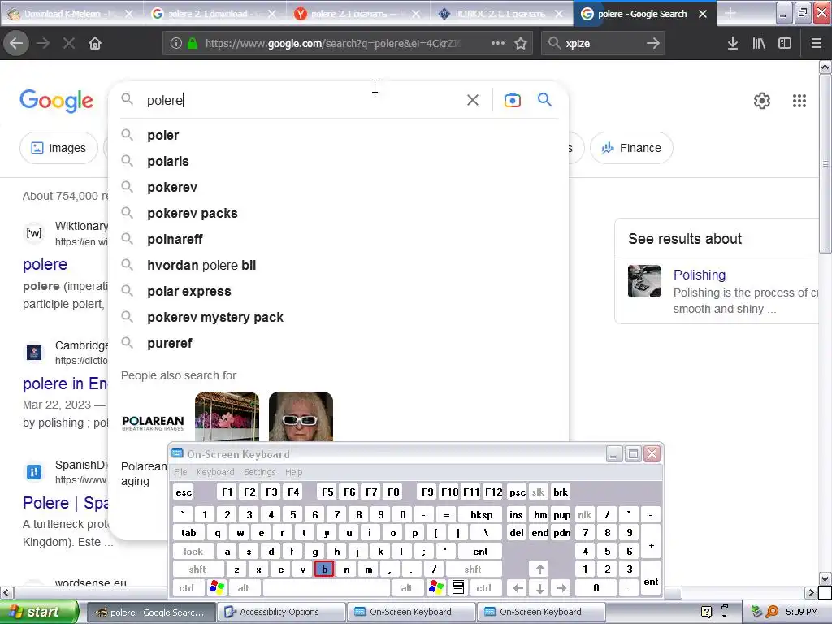
Task: Toggle right shft key on On-Screen Keyboard
Action: (473, 570)
